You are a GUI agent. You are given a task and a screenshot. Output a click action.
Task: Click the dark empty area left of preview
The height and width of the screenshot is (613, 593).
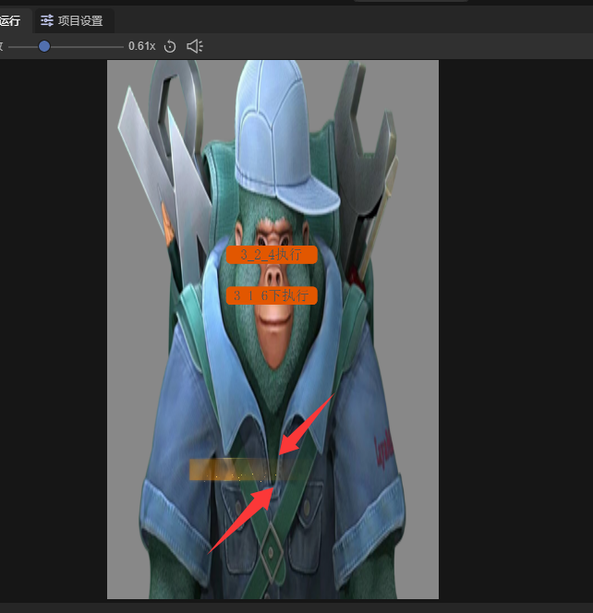(x=51, y=323)
